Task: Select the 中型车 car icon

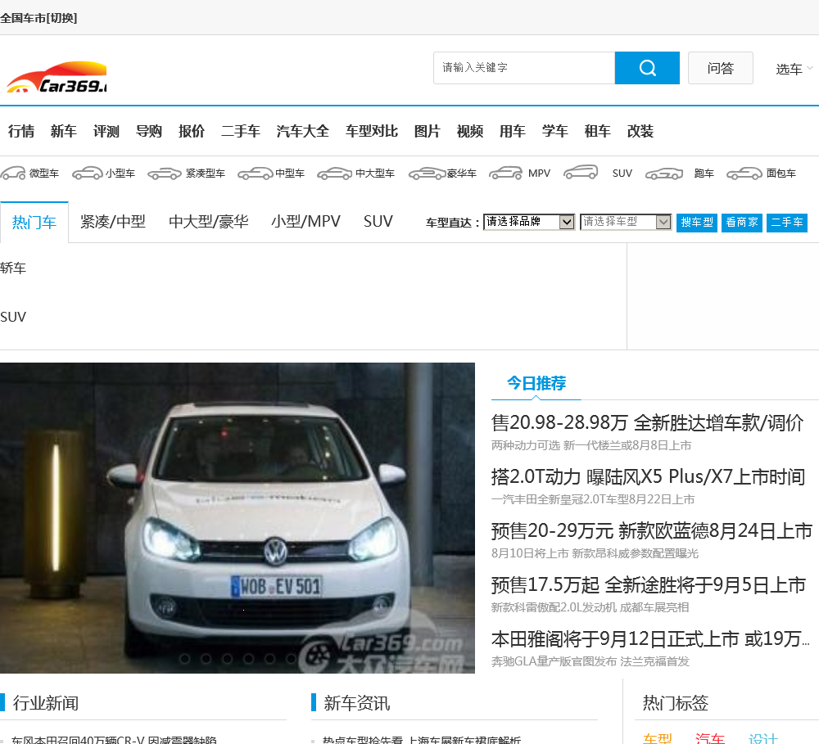Action: coord(255,174)
